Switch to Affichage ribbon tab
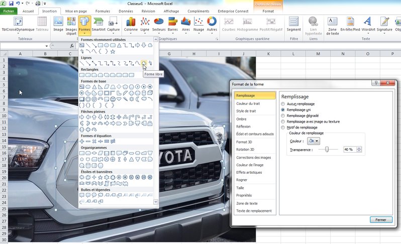Viewport: 401px width, 244px height. (x=171, y=11)
